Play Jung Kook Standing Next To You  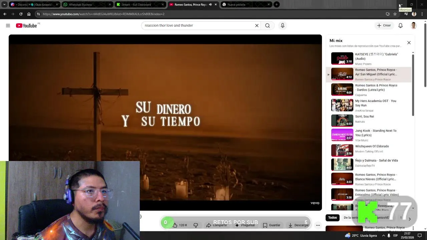pos(368,135)
